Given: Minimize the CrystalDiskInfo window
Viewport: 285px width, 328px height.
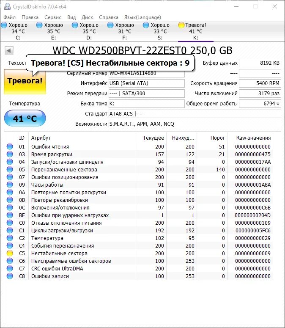Looking at the screenshot, I should 236,6.
